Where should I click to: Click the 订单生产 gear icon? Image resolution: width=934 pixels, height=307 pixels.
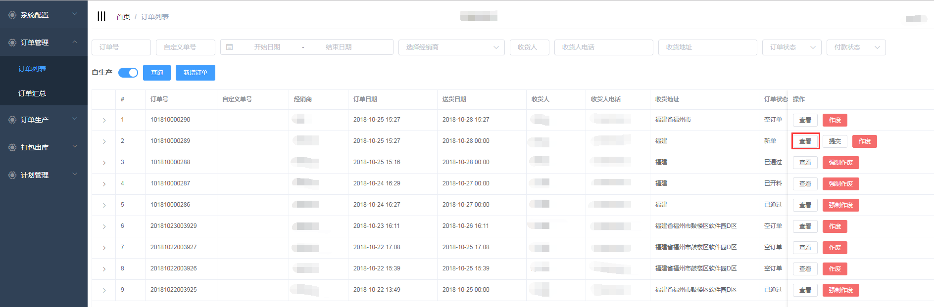click(12, 120)
